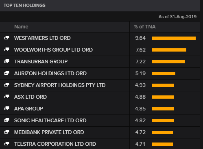
Task: Select APA Group holding name
Action: pos(28,109)
